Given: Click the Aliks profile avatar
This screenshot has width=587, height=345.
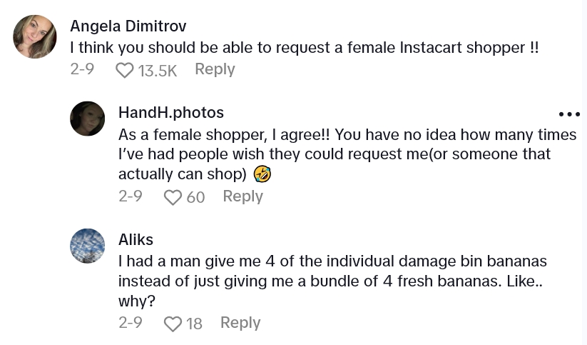Looking at the screenshot, I should pos(87,246).
